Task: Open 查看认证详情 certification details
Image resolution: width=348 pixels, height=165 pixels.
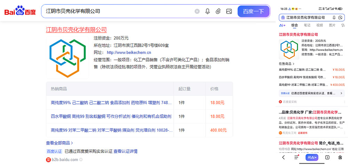Action: point(125,151)
